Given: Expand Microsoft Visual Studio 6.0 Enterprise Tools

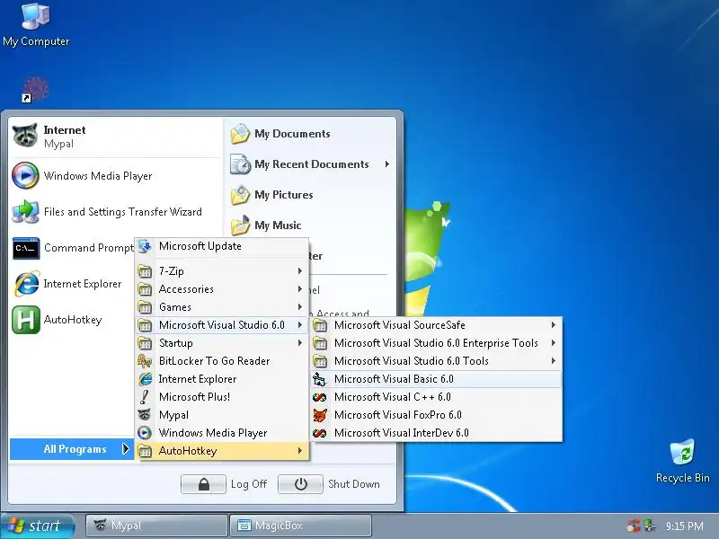Looking at the screenshot, I should point(436,343).
